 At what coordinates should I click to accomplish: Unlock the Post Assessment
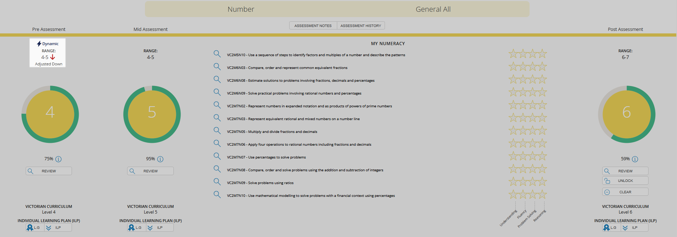click(625, 181)
